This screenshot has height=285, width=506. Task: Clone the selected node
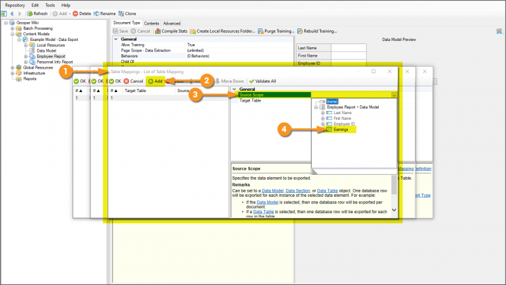127,13
